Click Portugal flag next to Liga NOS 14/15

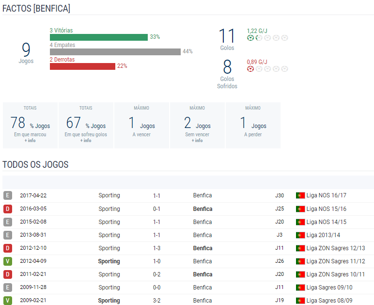(300, 222)
